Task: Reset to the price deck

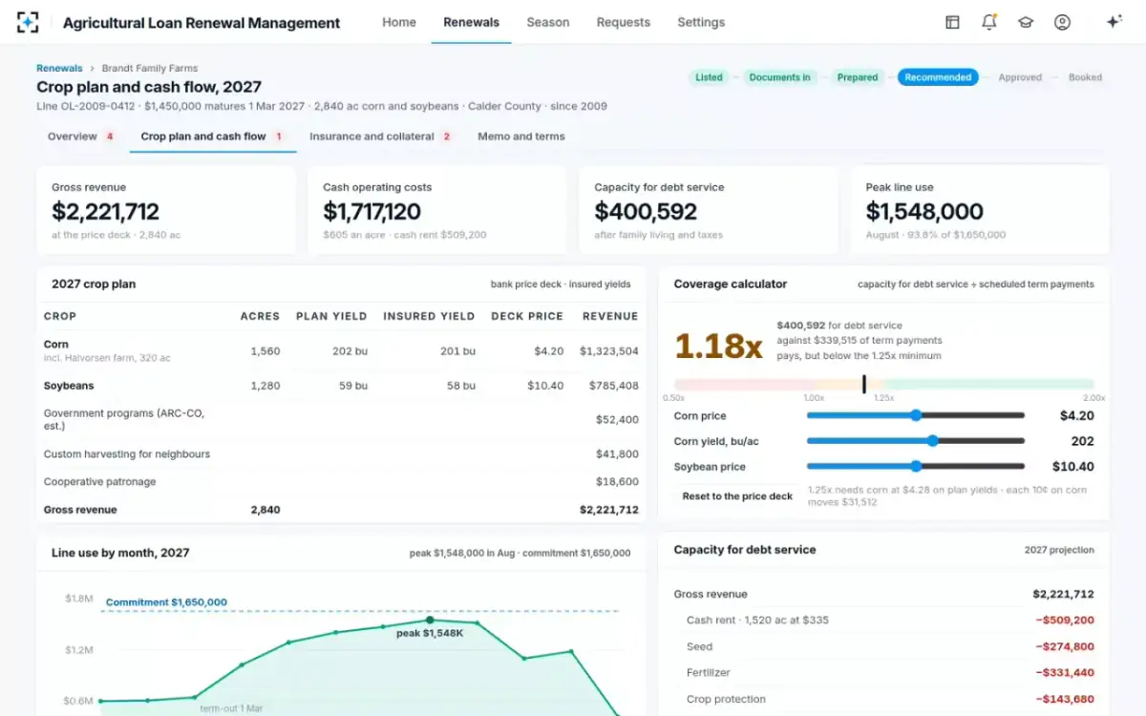Action: click(737, 496)
